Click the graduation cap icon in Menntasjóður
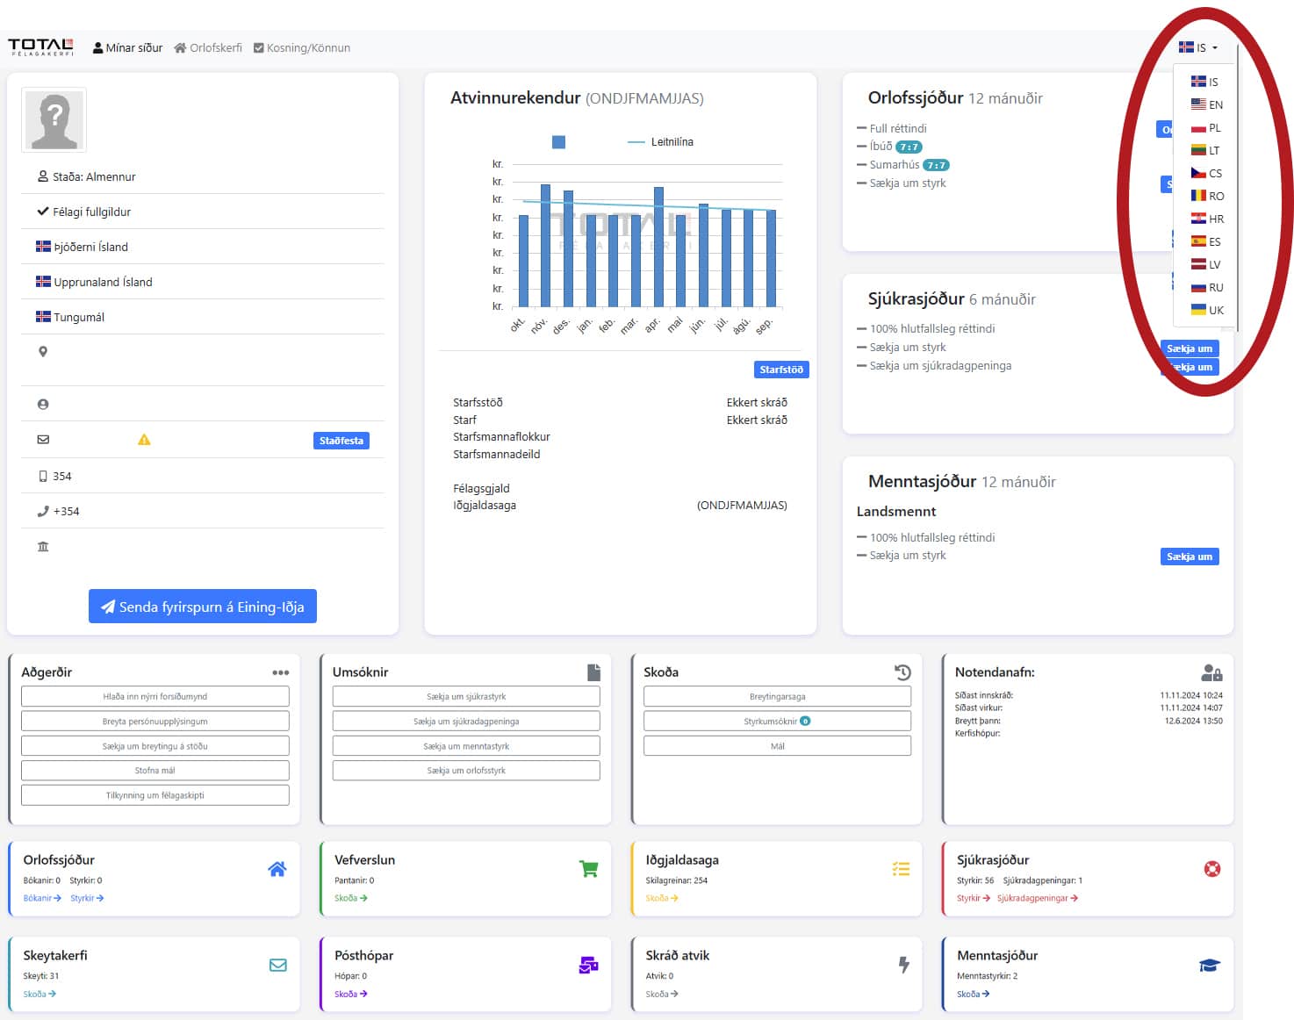 coord(1209,965)
